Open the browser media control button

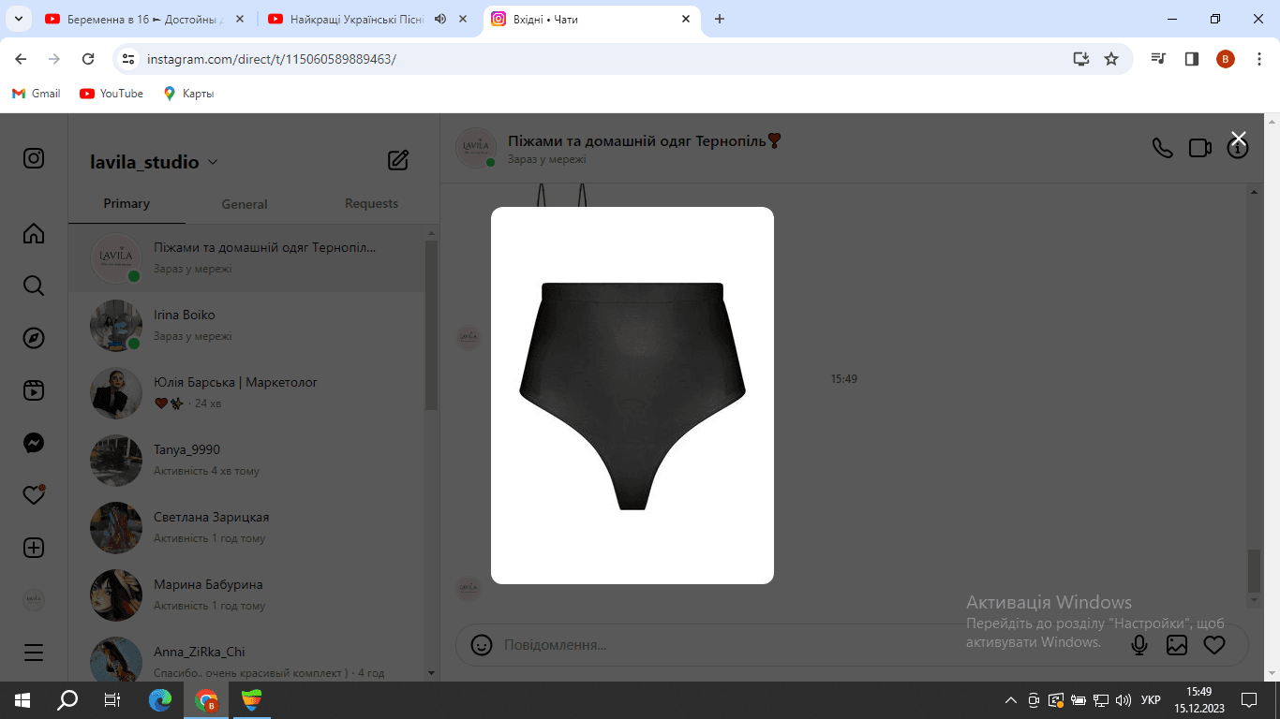coord(1160,59)
